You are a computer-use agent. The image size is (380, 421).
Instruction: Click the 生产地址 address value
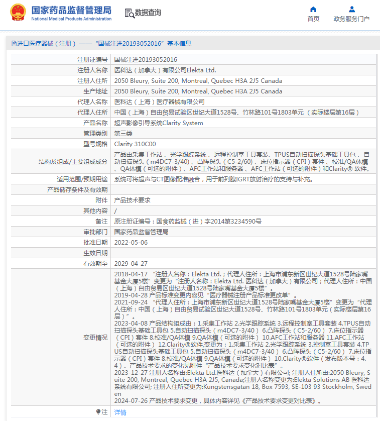click(198, 91)
